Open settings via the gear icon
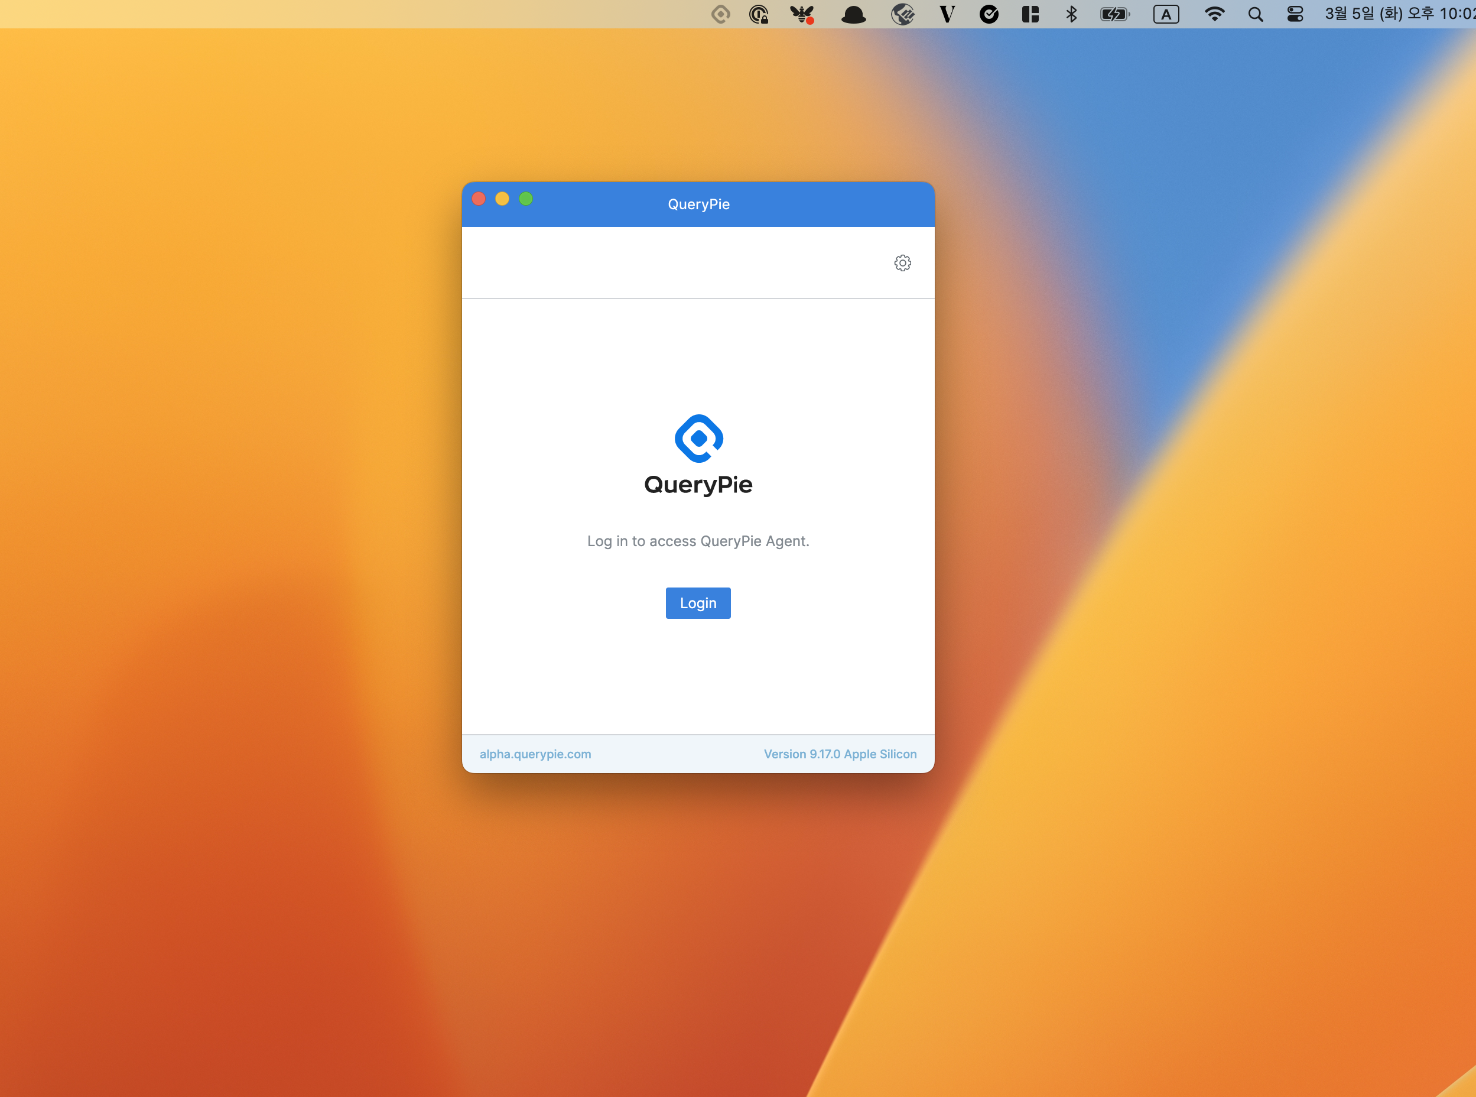 point(902,263)
